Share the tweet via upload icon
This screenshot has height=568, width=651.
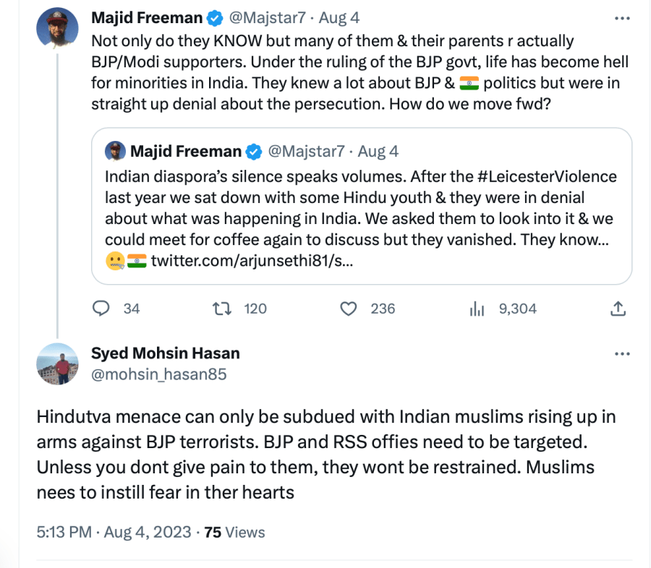(x=618, y=309)
